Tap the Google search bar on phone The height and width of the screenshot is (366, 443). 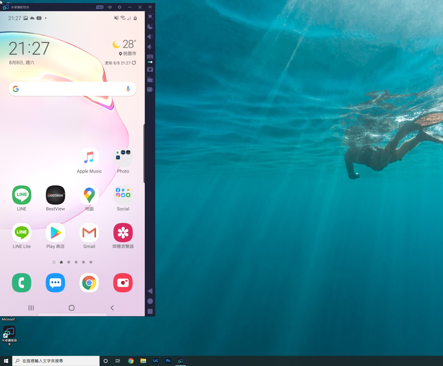click(x=72, y=89)
